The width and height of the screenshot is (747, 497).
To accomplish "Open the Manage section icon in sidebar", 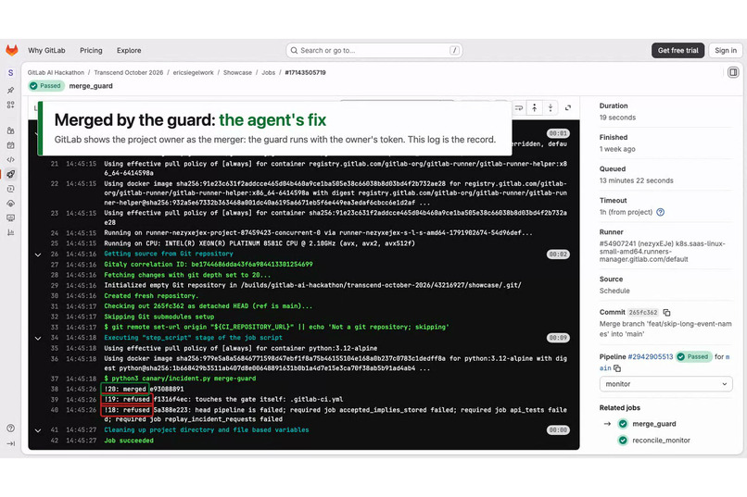I will click(10, 130).
